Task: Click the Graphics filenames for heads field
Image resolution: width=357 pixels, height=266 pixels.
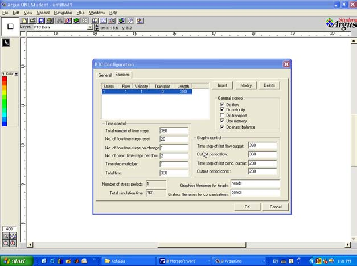Action: click(x=255, y=183)
